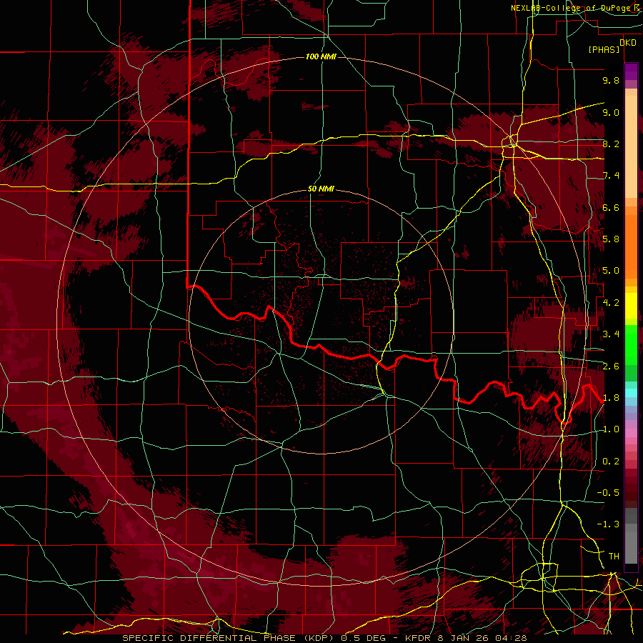The width and height of the screenshot is (643, 643).
Task: Click the 5.8 scale value label
Action: pos(611,239)
